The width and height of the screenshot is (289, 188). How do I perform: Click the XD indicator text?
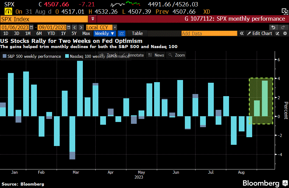click(206, 12)
